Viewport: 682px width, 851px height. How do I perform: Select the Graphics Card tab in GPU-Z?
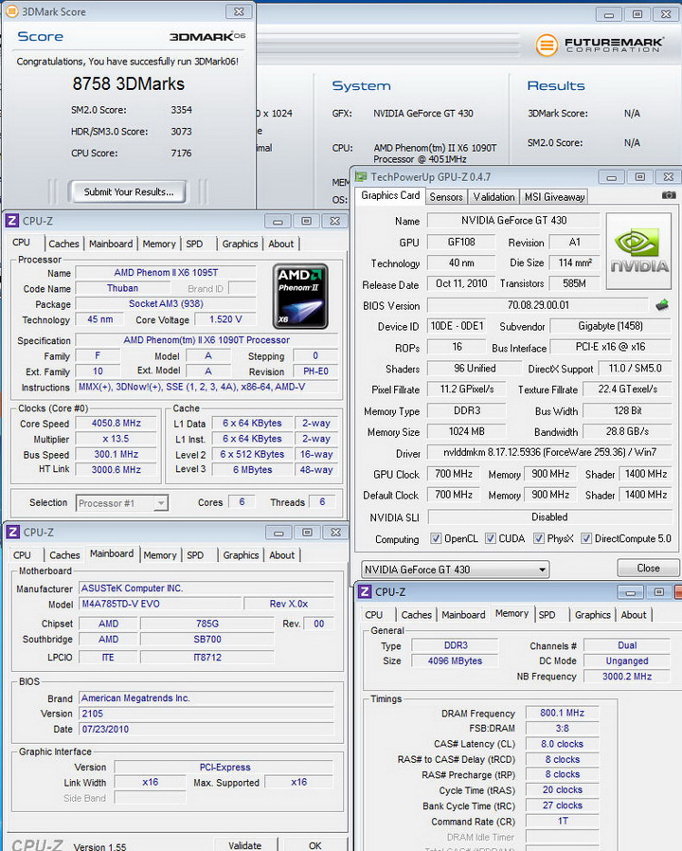pyautogui.click(x=390, y=195)
